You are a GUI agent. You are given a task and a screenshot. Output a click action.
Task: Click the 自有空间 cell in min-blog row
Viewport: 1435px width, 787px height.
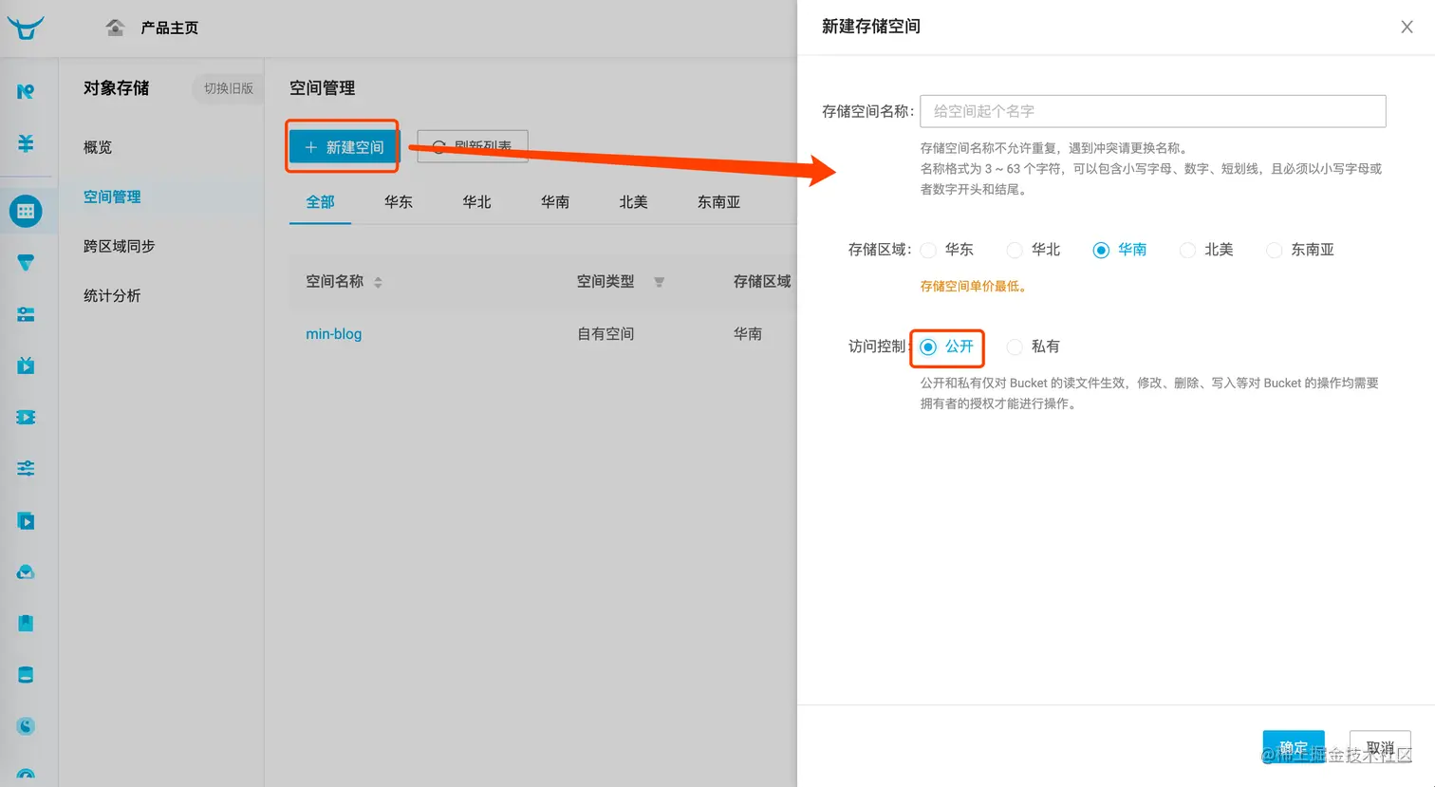tap(606, 334)
